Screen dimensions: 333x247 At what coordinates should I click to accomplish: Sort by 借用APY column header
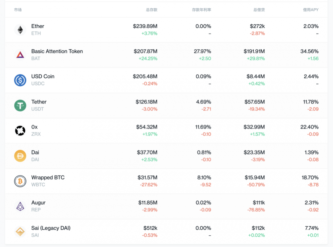point(310,10)
